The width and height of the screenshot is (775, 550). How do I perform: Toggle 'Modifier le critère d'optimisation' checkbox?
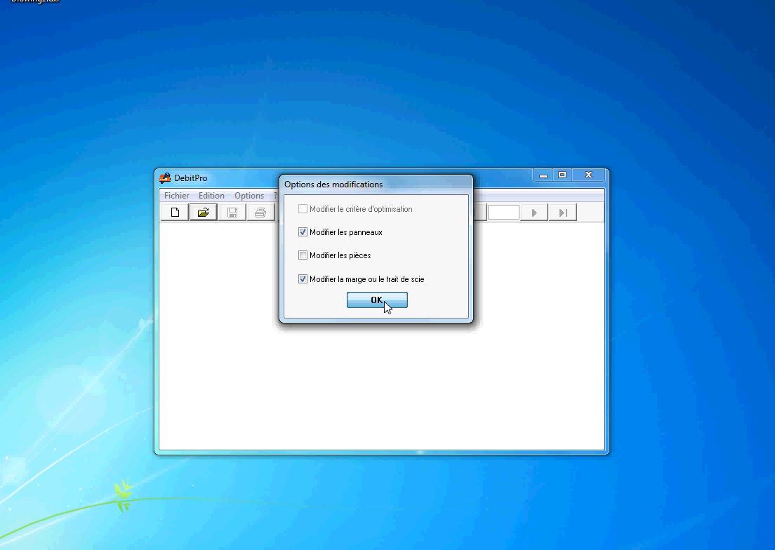303,209
